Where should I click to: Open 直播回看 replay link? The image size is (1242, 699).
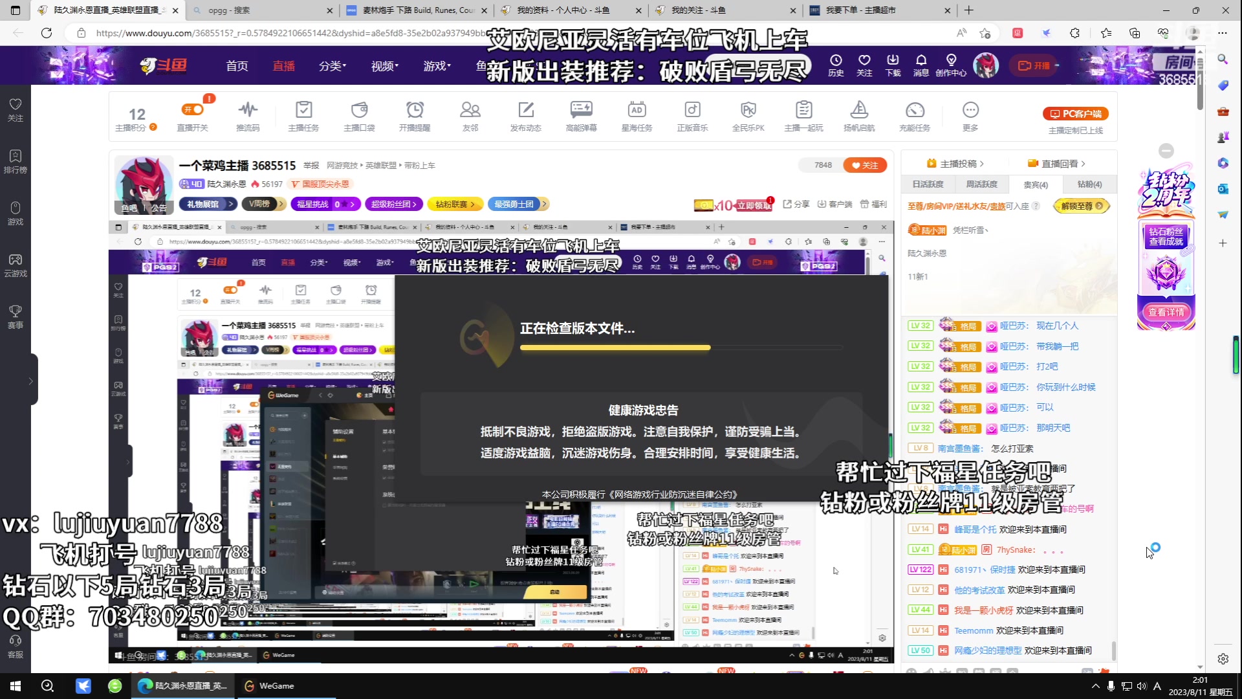(x=1056, y=164)
